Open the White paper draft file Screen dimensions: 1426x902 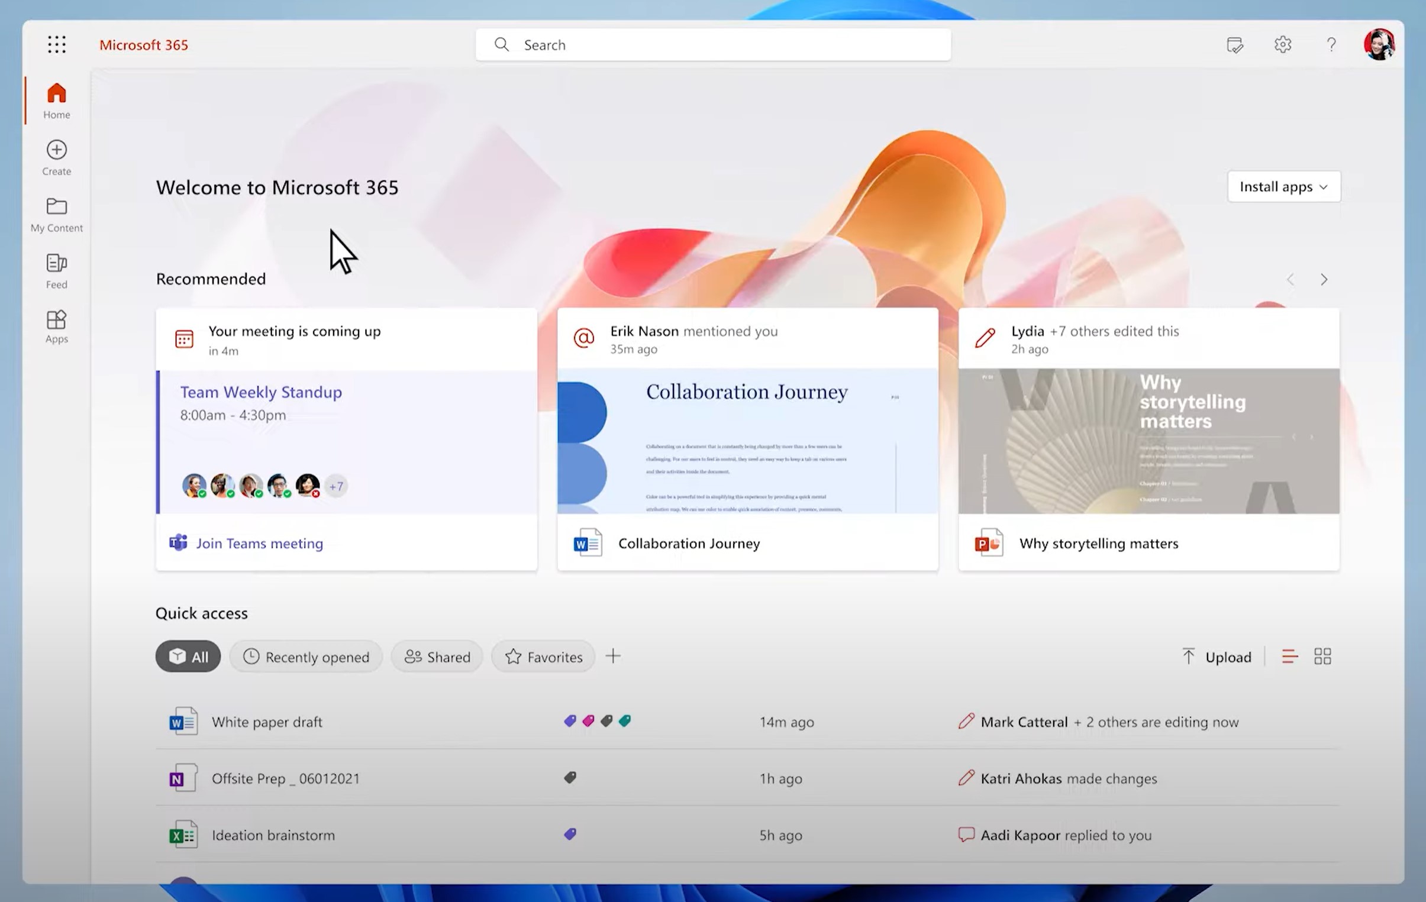[267, 722]
